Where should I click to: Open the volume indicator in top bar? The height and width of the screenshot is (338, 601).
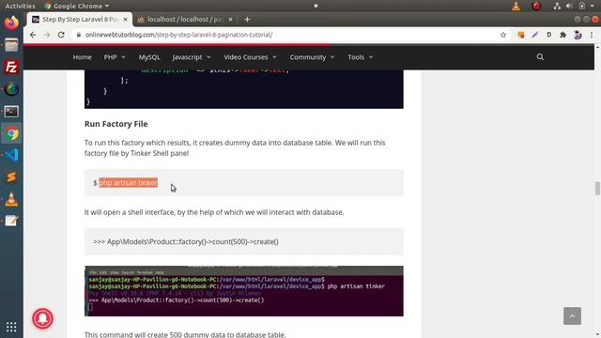click(x=569, y=6)
